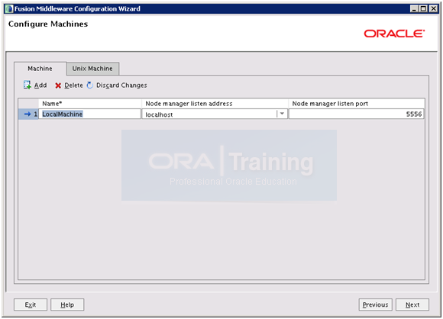The height and width of the screenshot is (319, 443).
Task: Click the wizard icon in title bar
Action: pos(9,8)
